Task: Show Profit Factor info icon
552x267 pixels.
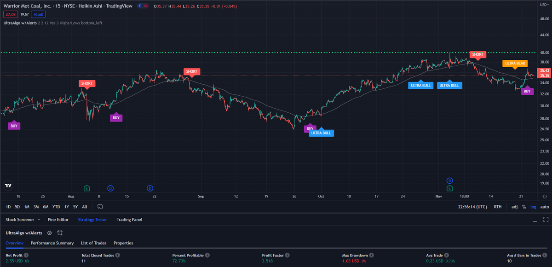Action: 287,255
